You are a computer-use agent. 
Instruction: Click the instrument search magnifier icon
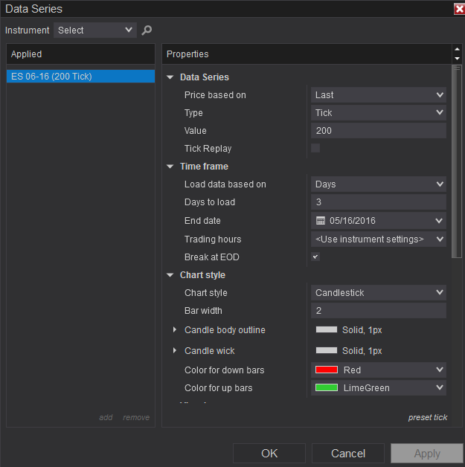pyautogui.click(x=147, y=30)
